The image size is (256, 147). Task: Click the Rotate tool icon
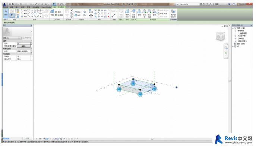[99, 13]
